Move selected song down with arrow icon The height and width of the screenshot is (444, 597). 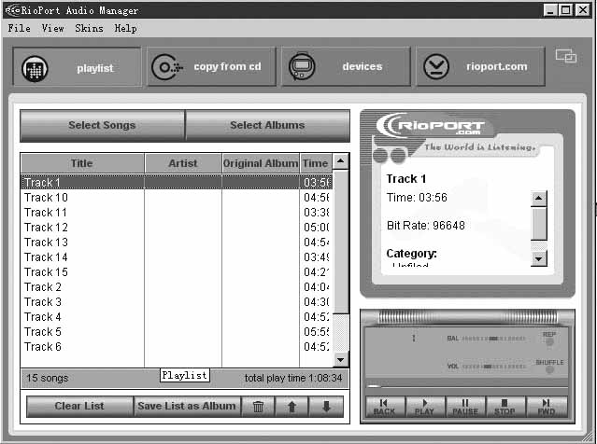coord(326,406)
